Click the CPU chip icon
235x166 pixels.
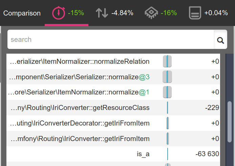pyautogui.click(x=151, y=13)
